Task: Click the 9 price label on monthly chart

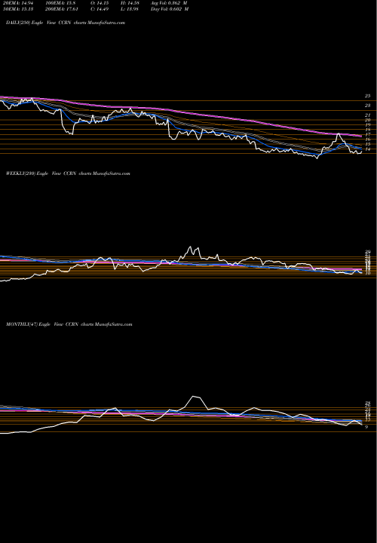Action: tap(366, 427)
